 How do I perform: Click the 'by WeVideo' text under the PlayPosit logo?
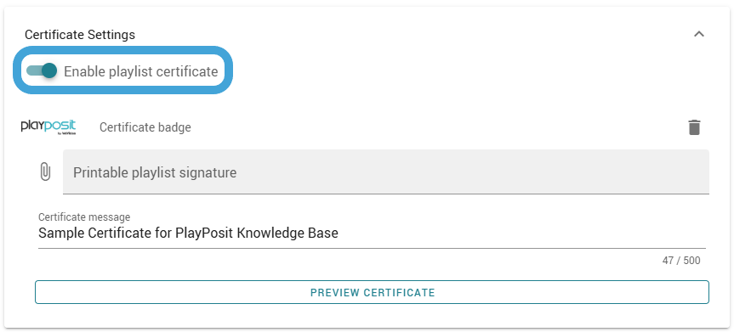pyautogui.click(x=66, y=133)
